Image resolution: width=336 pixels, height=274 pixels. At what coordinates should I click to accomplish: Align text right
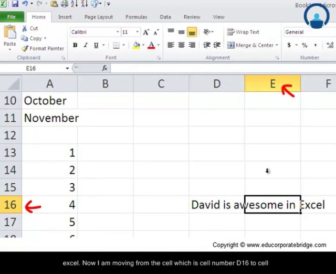(x=192, y=45)
